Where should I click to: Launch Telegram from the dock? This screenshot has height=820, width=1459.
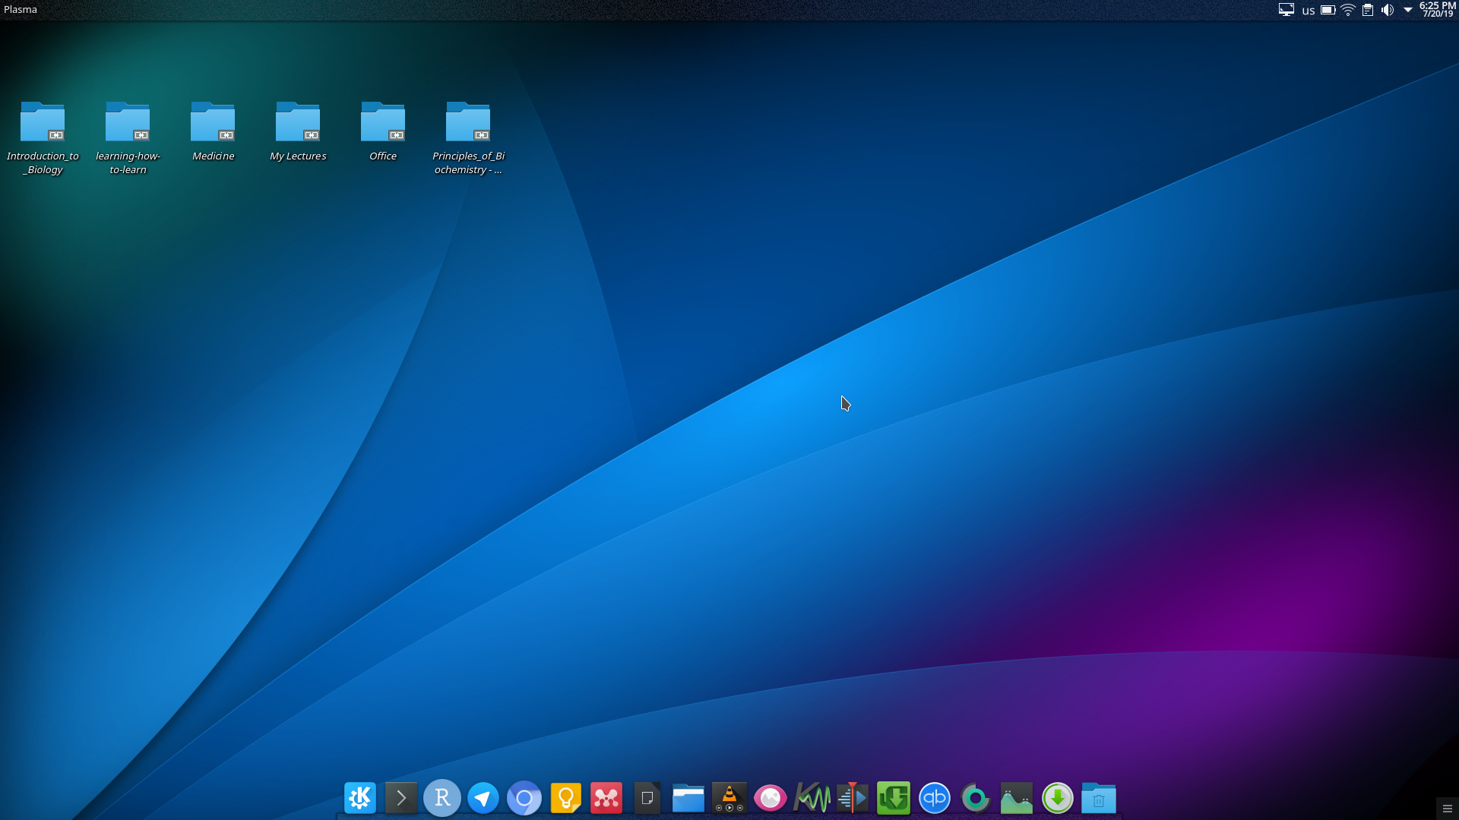(483, 798)
